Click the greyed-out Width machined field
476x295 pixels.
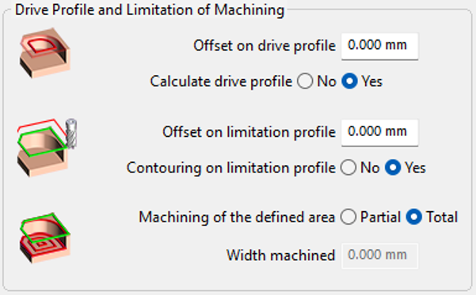coord(379,256)
